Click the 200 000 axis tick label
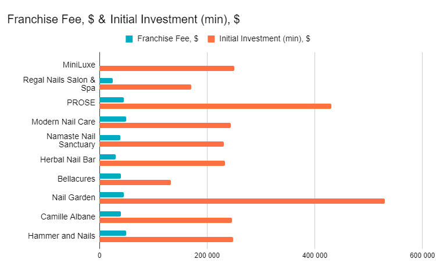436x273 pixels. (x=207, y=256)
